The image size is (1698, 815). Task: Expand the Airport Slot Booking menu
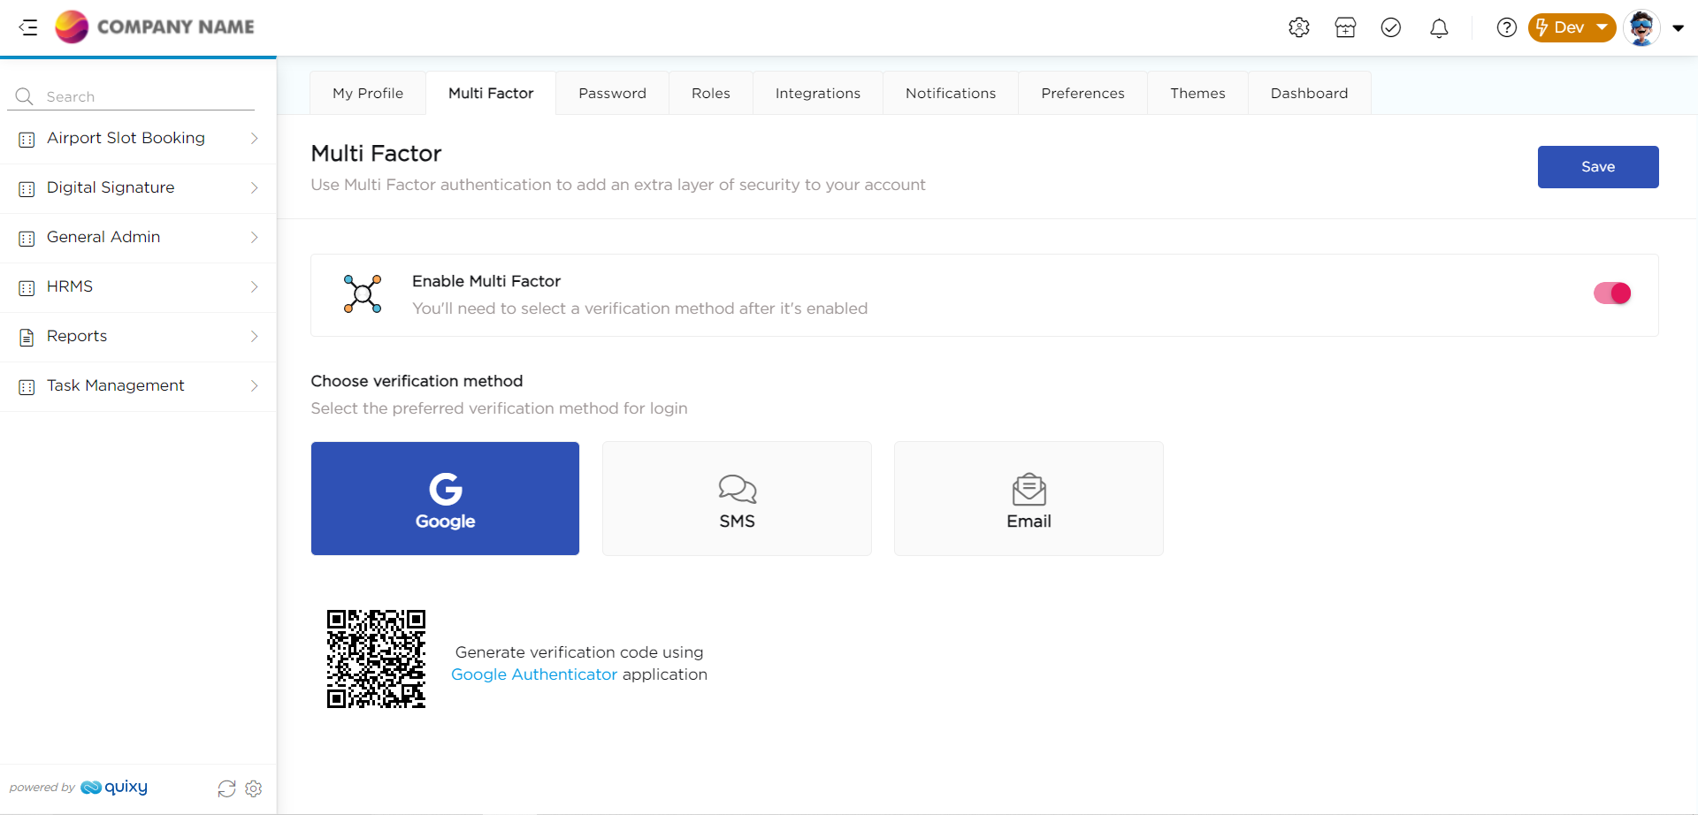[x=138, y=139]
